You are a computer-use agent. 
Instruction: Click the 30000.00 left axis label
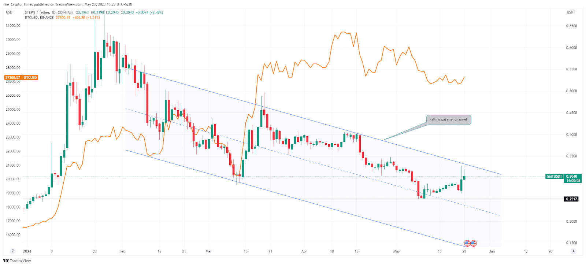click(x=13, y=40)
